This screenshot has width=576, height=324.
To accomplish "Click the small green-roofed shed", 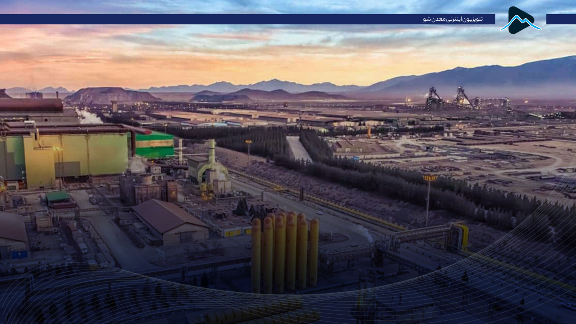I will click(58, 197).
